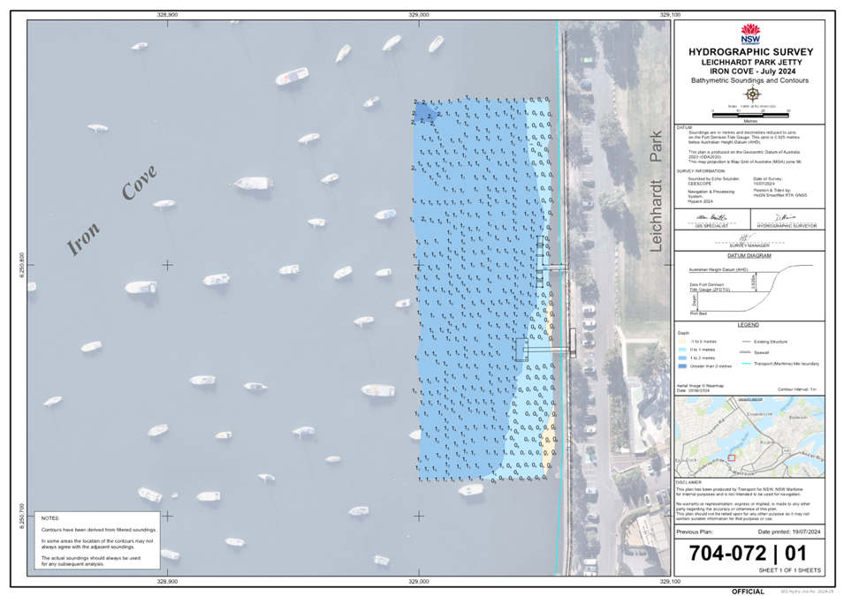Click the Iron Cove water label
The image size is (844, 596).
click(x=112, y=211)
